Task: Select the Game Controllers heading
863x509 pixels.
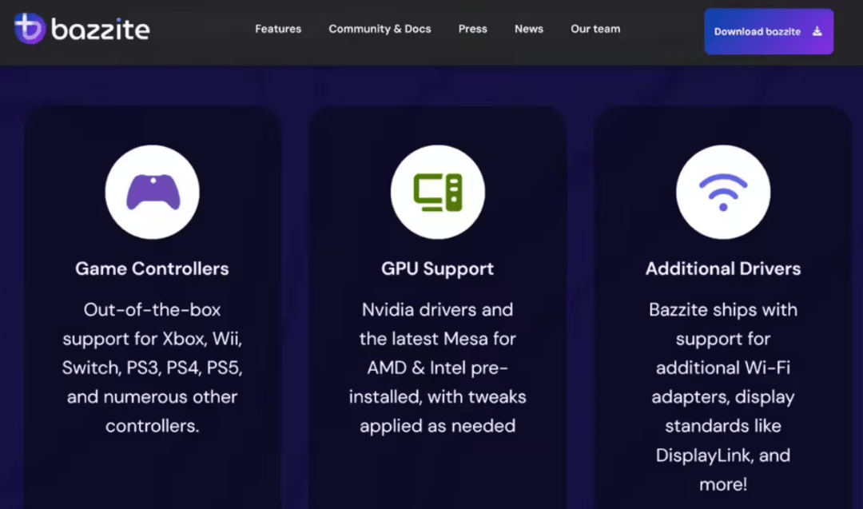Action: (152, 269)
